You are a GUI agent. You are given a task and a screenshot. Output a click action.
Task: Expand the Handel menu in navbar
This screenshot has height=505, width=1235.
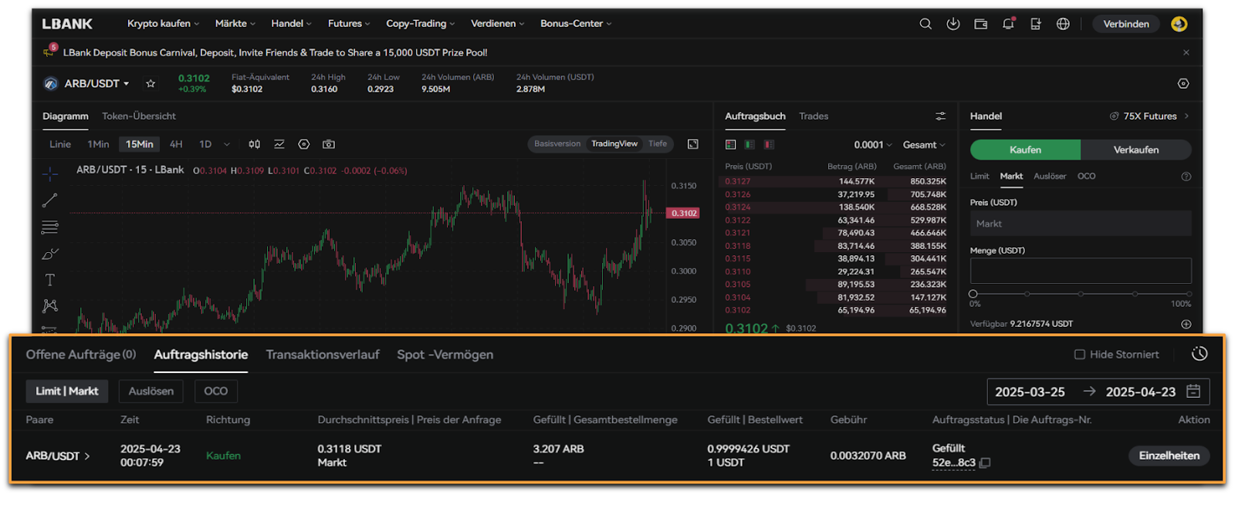[x=291, y=24]
